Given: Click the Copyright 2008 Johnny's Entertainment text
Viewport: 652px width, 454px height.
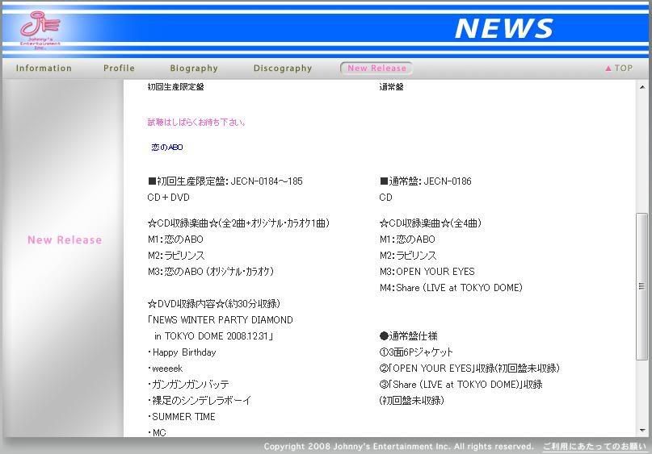Looking at the screenshot, I should pos(398,446).
